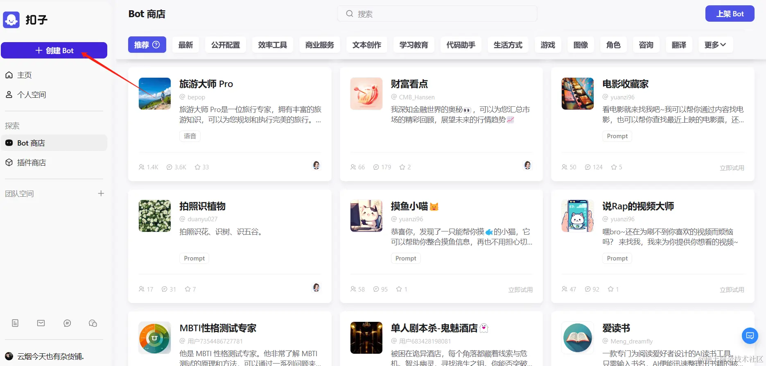Image resolution: width=766 pixels, height=366 pixels.
Task: Switch to the 学习教育 tab
Action: coord(414,45)
